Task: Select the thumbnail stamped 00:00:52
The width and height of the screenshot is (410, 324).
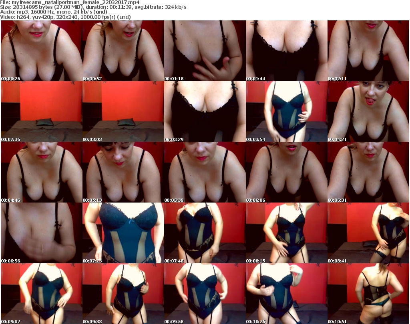Action: point(123,51)
